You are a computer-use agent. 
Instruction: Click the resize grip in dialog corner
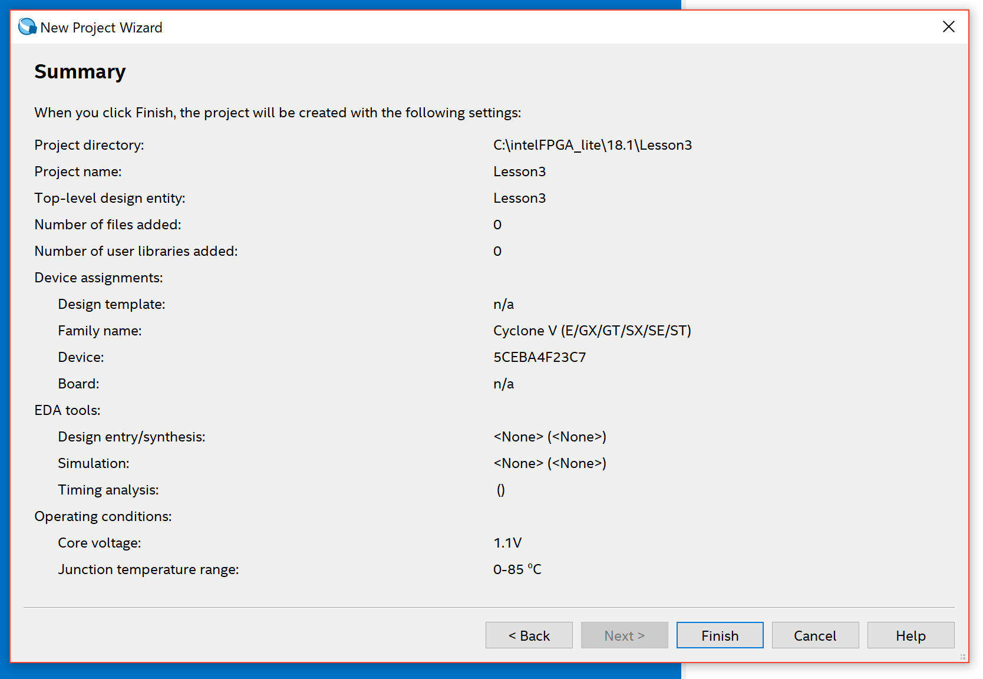point(962,657)
